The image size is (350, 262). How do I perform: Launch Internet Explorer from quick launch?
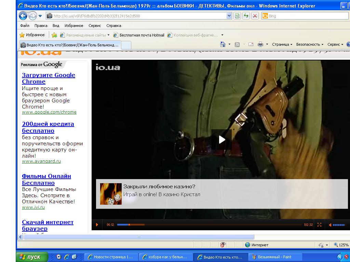coord(67,257)
